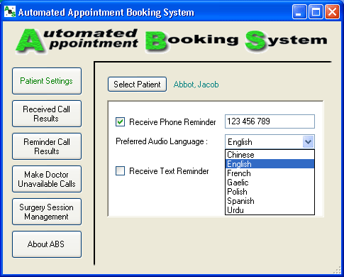
Task: View Reminder Call Results
Action: pos(47,146)
